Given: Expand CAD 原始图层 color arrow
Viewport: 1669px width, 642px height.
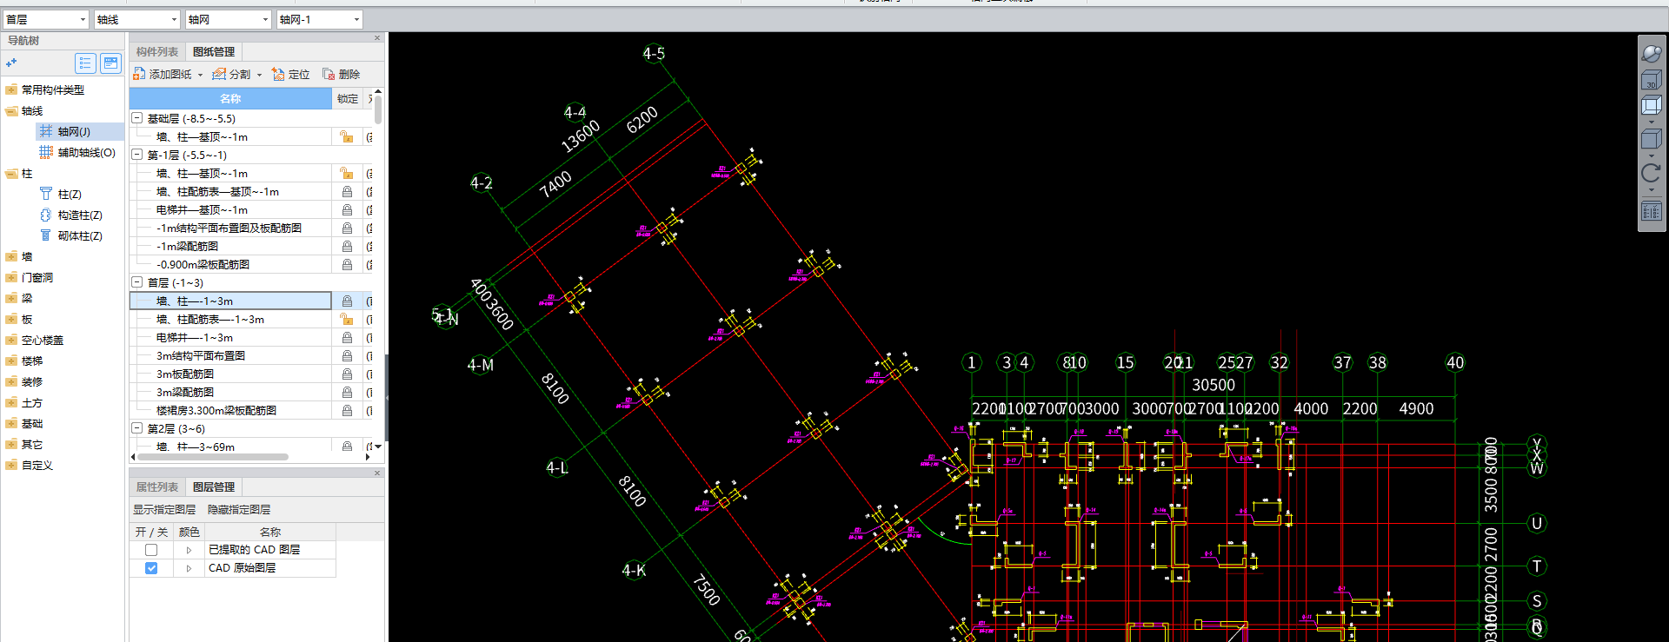Looking at the screenshot, I should [x=189, y=568].
